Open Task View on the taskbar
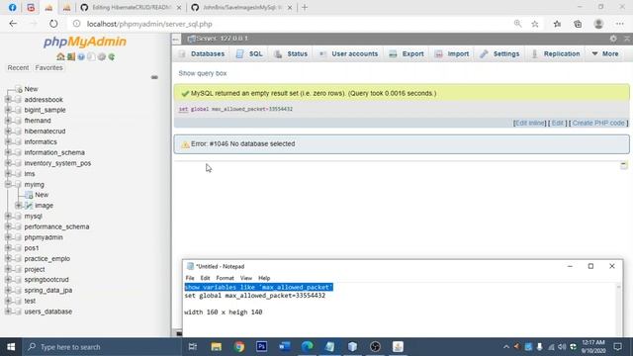The height and width of the screenshot is (356, 633). click(x=193, y=347)
